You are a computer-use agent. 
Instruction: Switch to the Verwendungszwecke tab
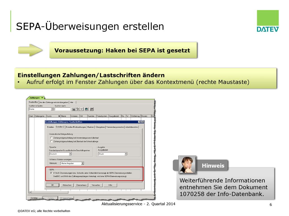point(115,127)
